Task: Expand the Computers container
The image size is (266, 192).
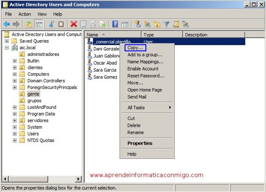Action: (15, 74)
